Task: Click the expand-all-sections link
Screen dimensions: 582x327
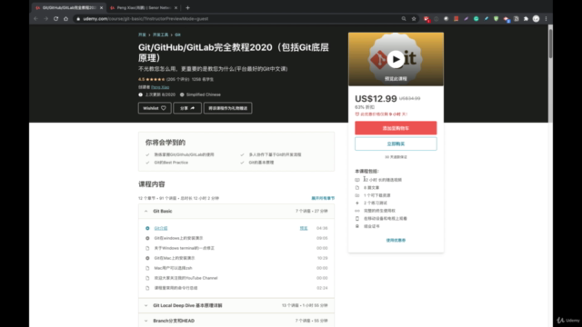Action: tap(323, 198)
